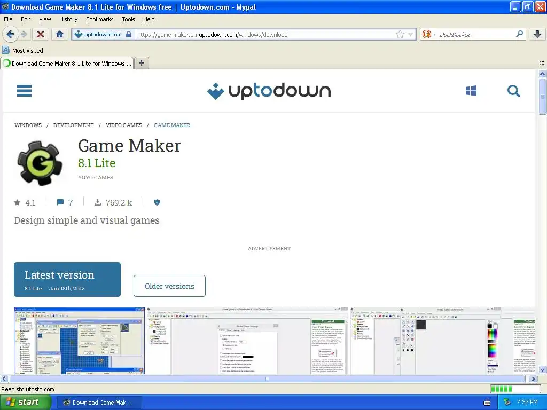Click the security shield badge icon
Image resolution: width=547 pixels, height=410 pixels.
pyautogui.click(x=157, y=202)
